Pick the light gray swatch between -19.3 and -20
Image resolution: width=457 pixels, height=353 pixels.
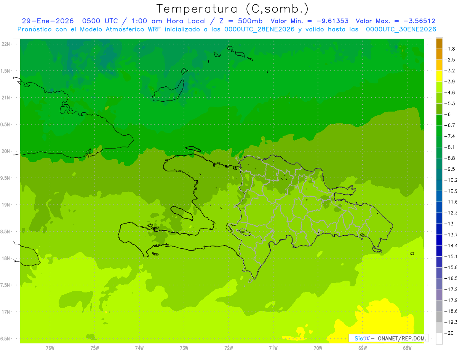(439, 327)
